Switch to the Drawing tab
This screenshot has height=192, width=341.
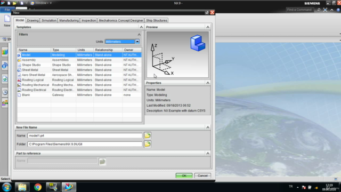click(33, 20)
